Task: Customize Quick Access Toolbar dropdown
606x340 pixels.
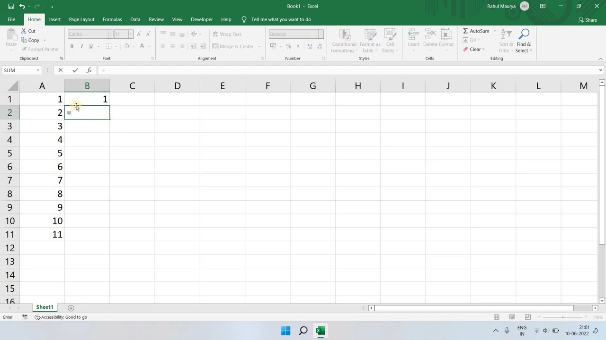Action: pyautogui.click(x=52, y=7)
